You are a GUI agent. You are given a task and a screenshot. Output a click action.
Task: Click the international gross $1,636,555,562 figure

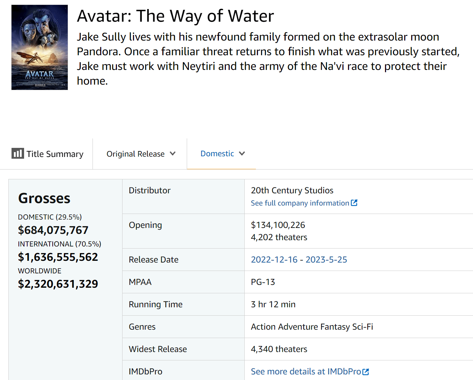[x=58, y=257]
